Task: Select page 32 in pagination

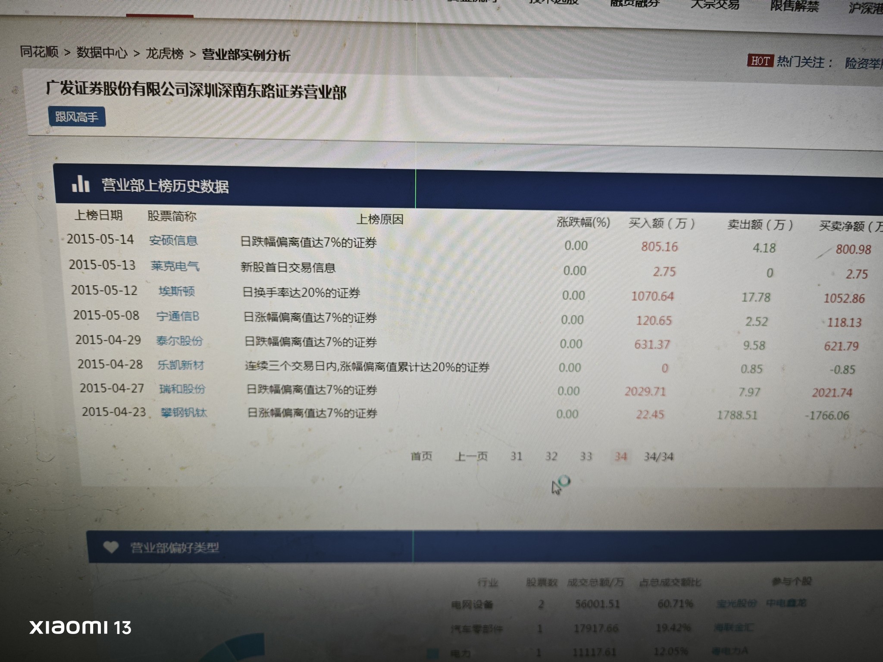Action: (551, 456)
